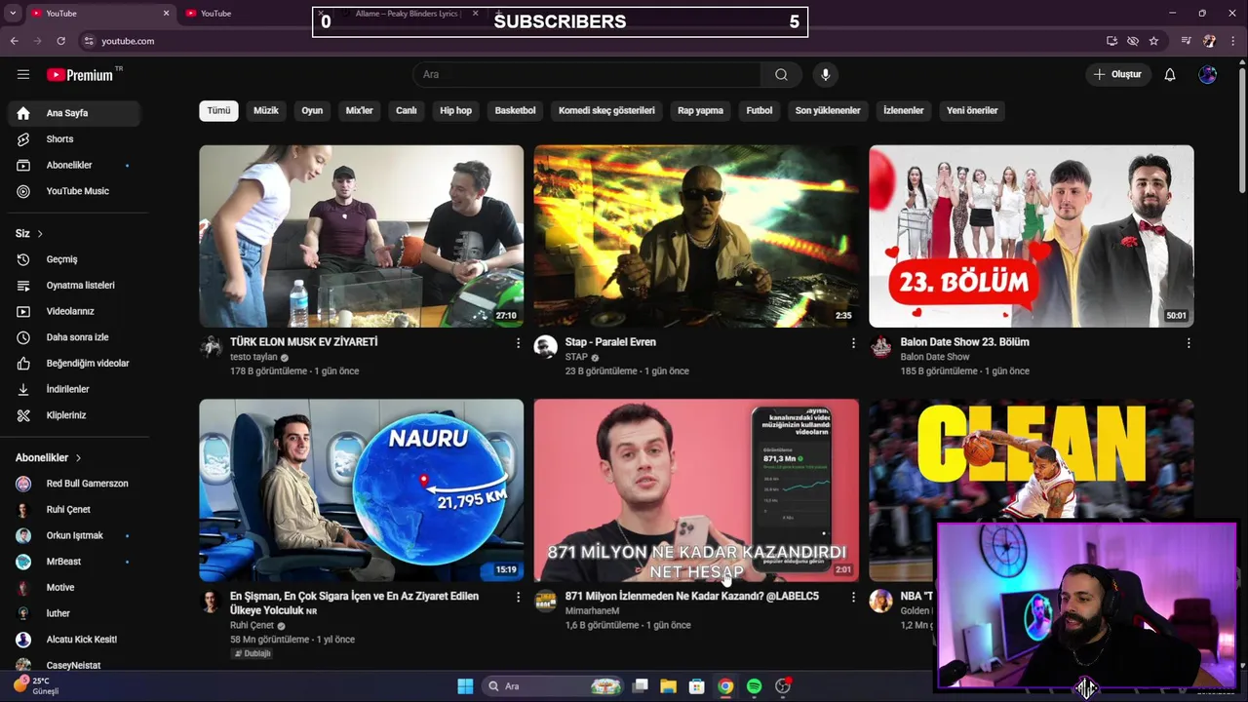Select the Komedi skeç gösterileri chip

(x=606, y=110)
